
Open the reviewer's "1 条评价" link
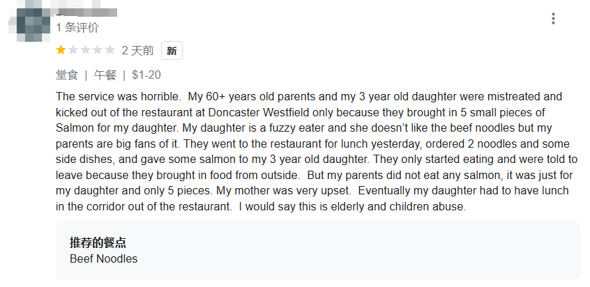point(77,28)
